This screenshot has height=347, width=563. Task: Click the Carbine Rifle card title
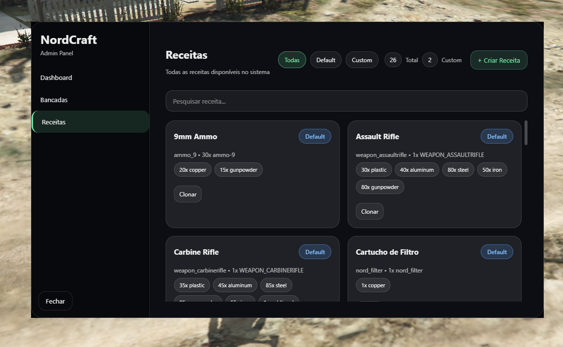196,252
